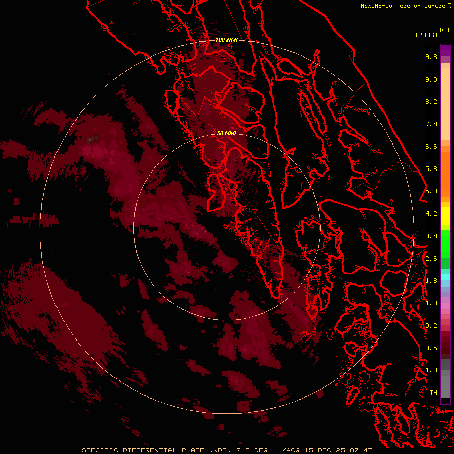Click the KACG radar site identifier
The width and height of the screenshot is (454, 454).
pos(291,450)
